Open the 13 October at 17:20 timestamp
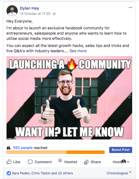 (x=35, y=14)
